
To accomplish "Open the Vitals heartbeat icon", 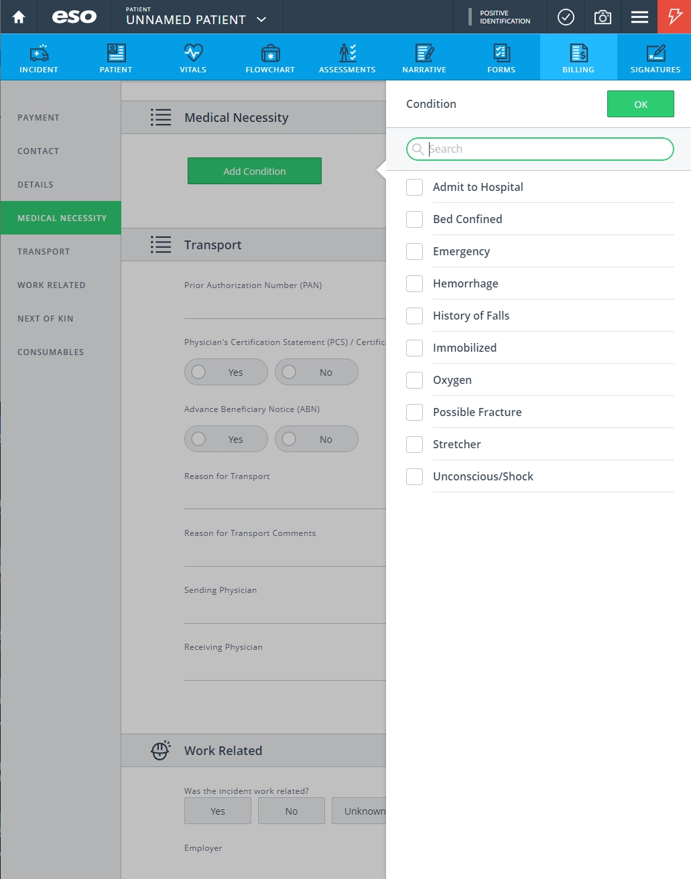I will tap(193, 53).
